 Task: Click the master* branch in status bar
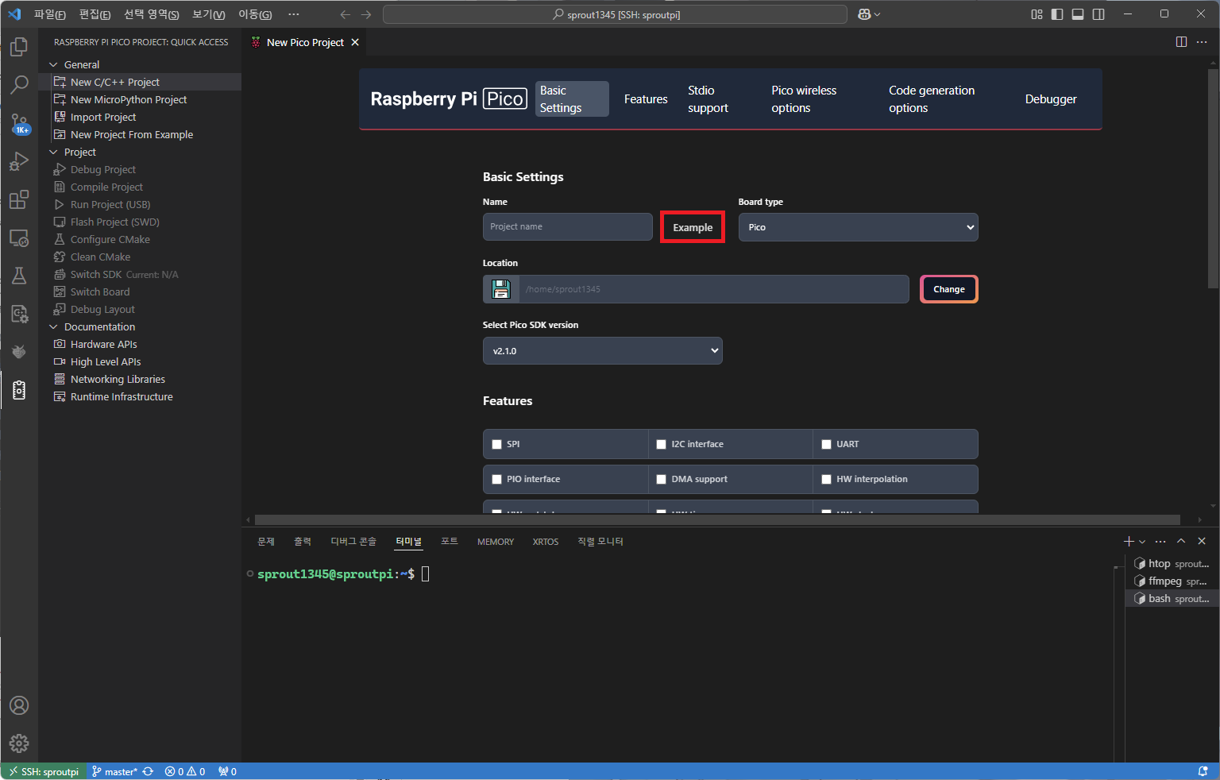[114, 771]
